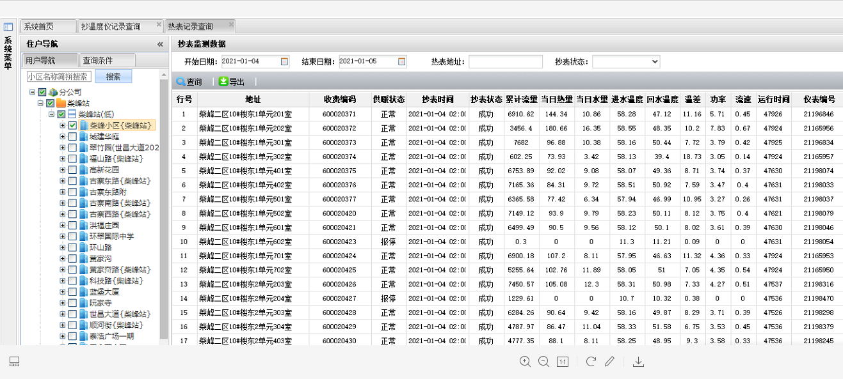
Task: Click the zoom out magnifier icon
Action: coord(543,361)
